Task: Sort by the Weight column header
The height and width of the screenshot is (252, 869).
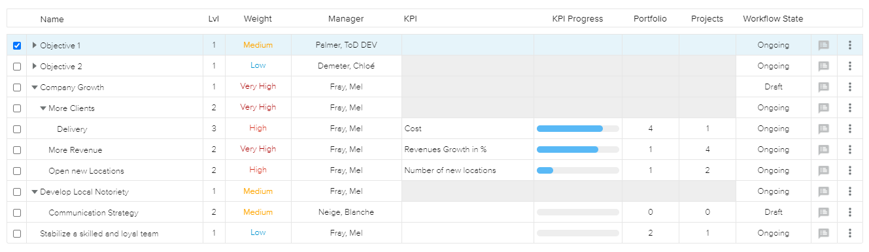Action: pyautogui.click(x=258, y=19)
